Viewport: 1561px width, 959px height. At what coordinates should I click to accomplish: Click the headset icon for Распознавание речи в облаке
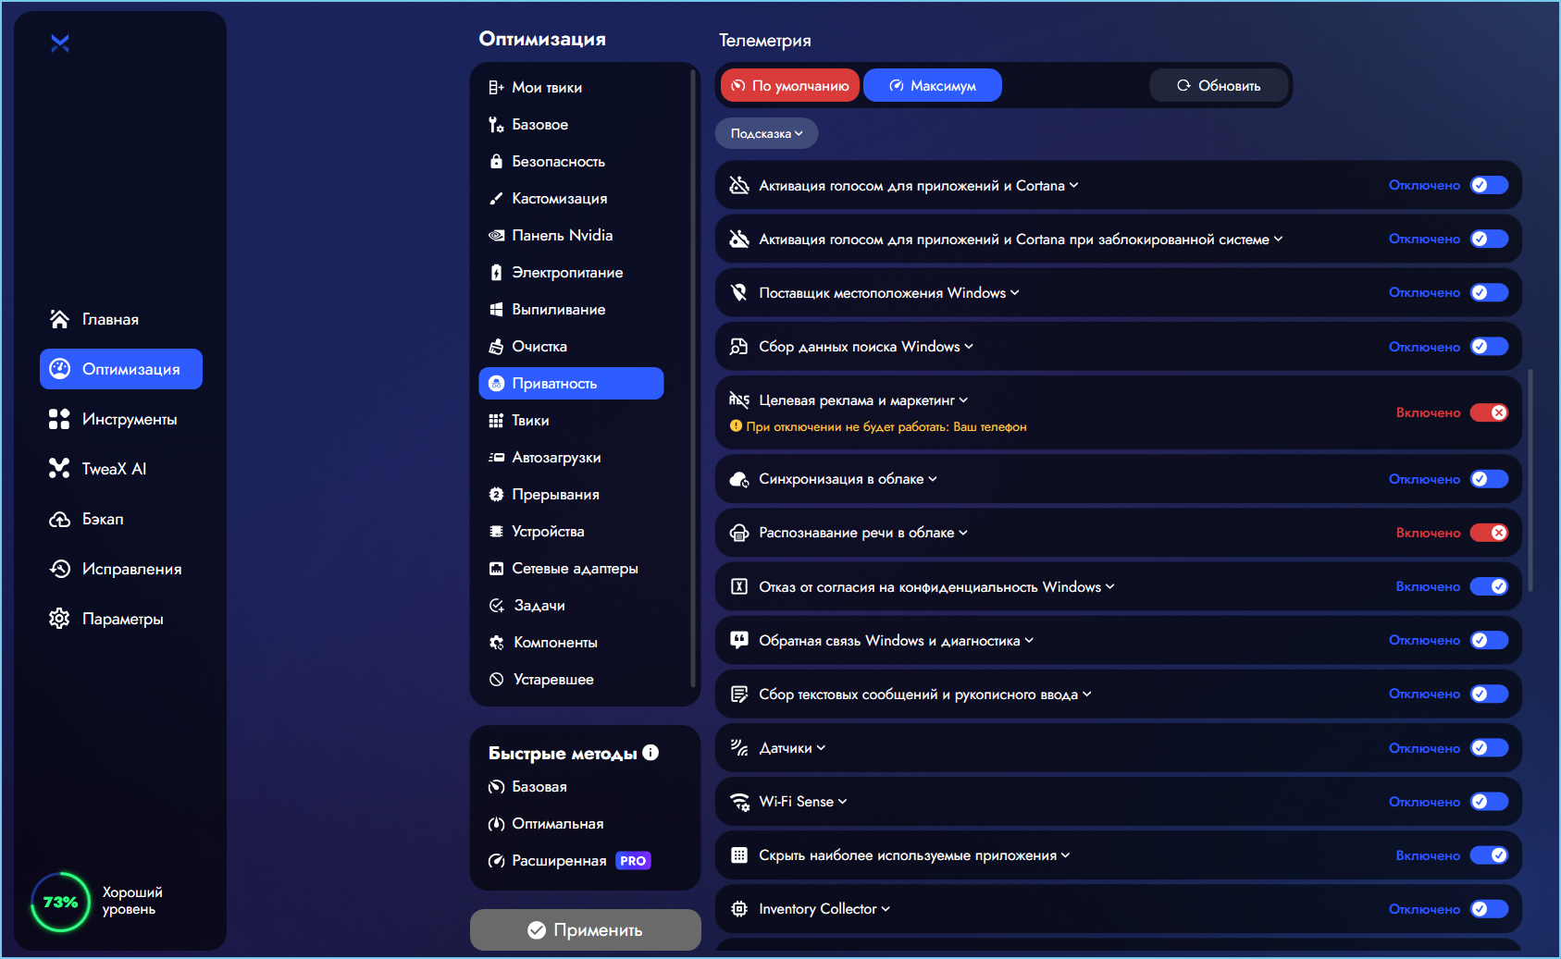739,533
